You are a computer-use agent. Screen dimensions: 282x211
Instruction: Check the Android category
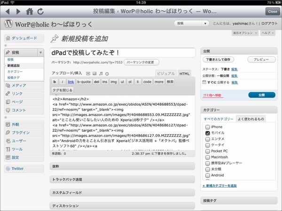(208, 175)
